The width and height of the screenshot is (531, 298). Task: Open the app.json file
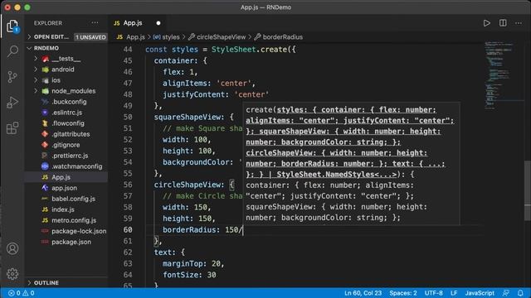(64, 188)
